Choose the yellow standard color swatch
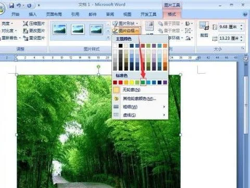This screenshot has width=250, height=188. pos(132,83)
